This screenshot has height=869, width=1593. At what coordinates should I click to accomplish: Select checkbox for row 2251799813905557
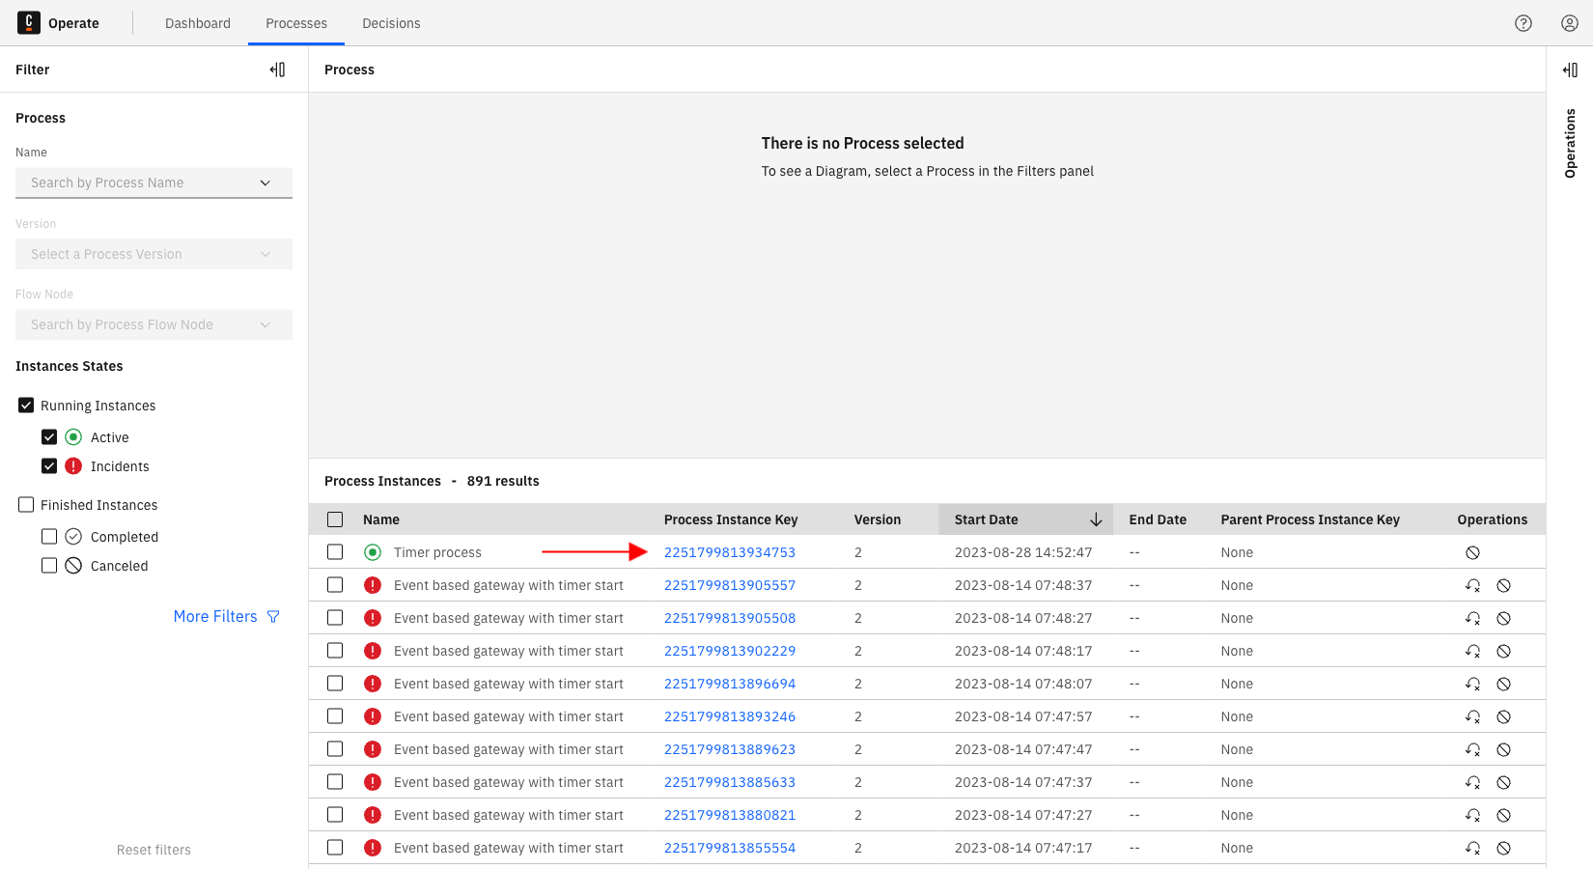tap(335, 585)
